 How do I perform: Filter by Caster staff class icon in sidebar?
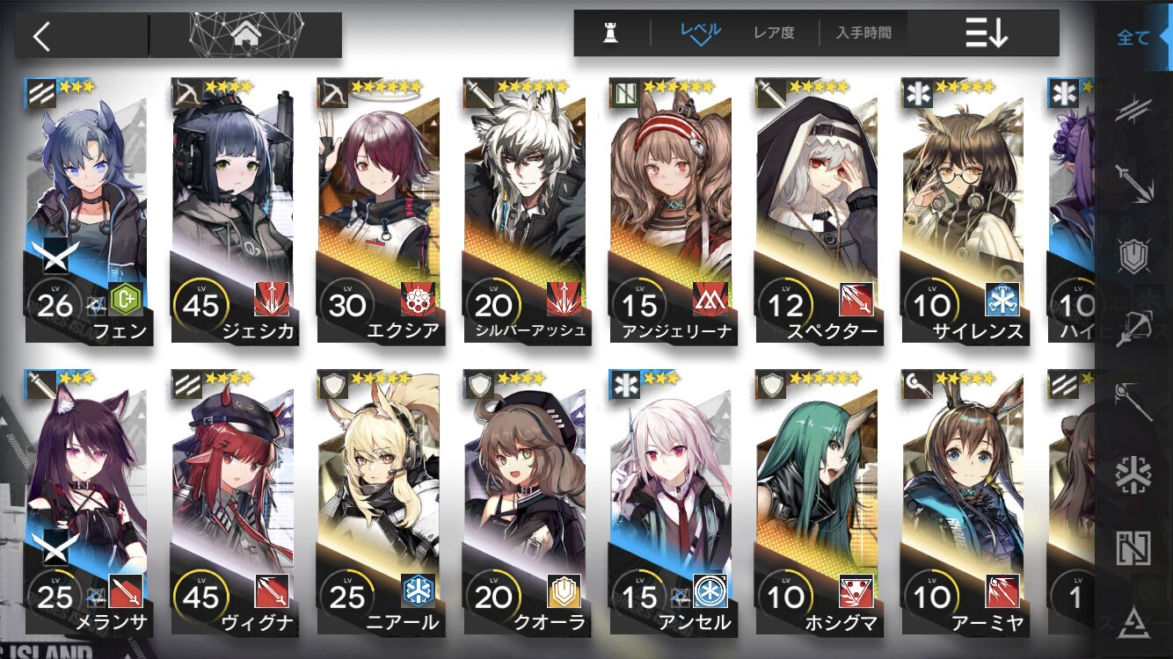click(1134, 402)
